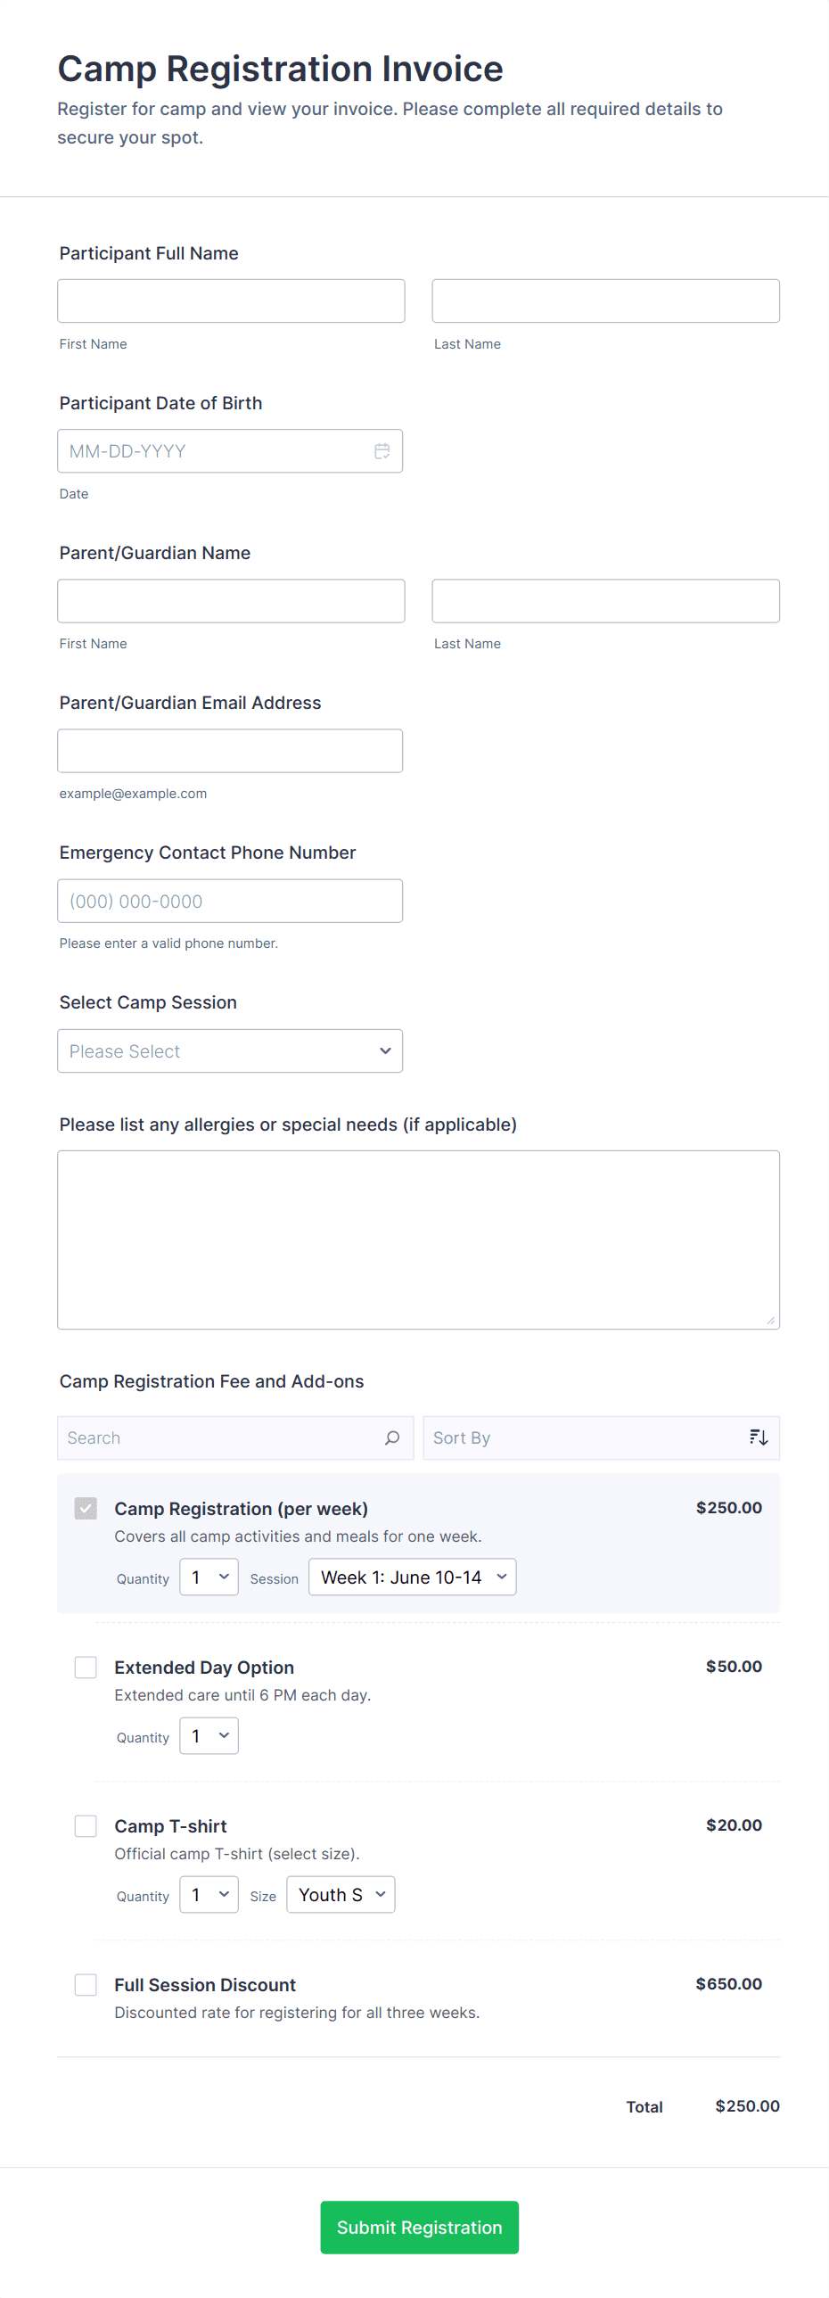Open the Select Camp Session dropdown
Viewport: 829px width, 2298px height.
tap(230, 1050)
